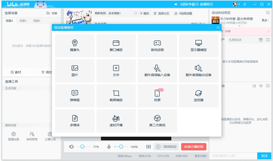The height and width of the screenshot is (161, 273).
Task: Expand 更多详情 in status bar
Action: tap(201, 156)
